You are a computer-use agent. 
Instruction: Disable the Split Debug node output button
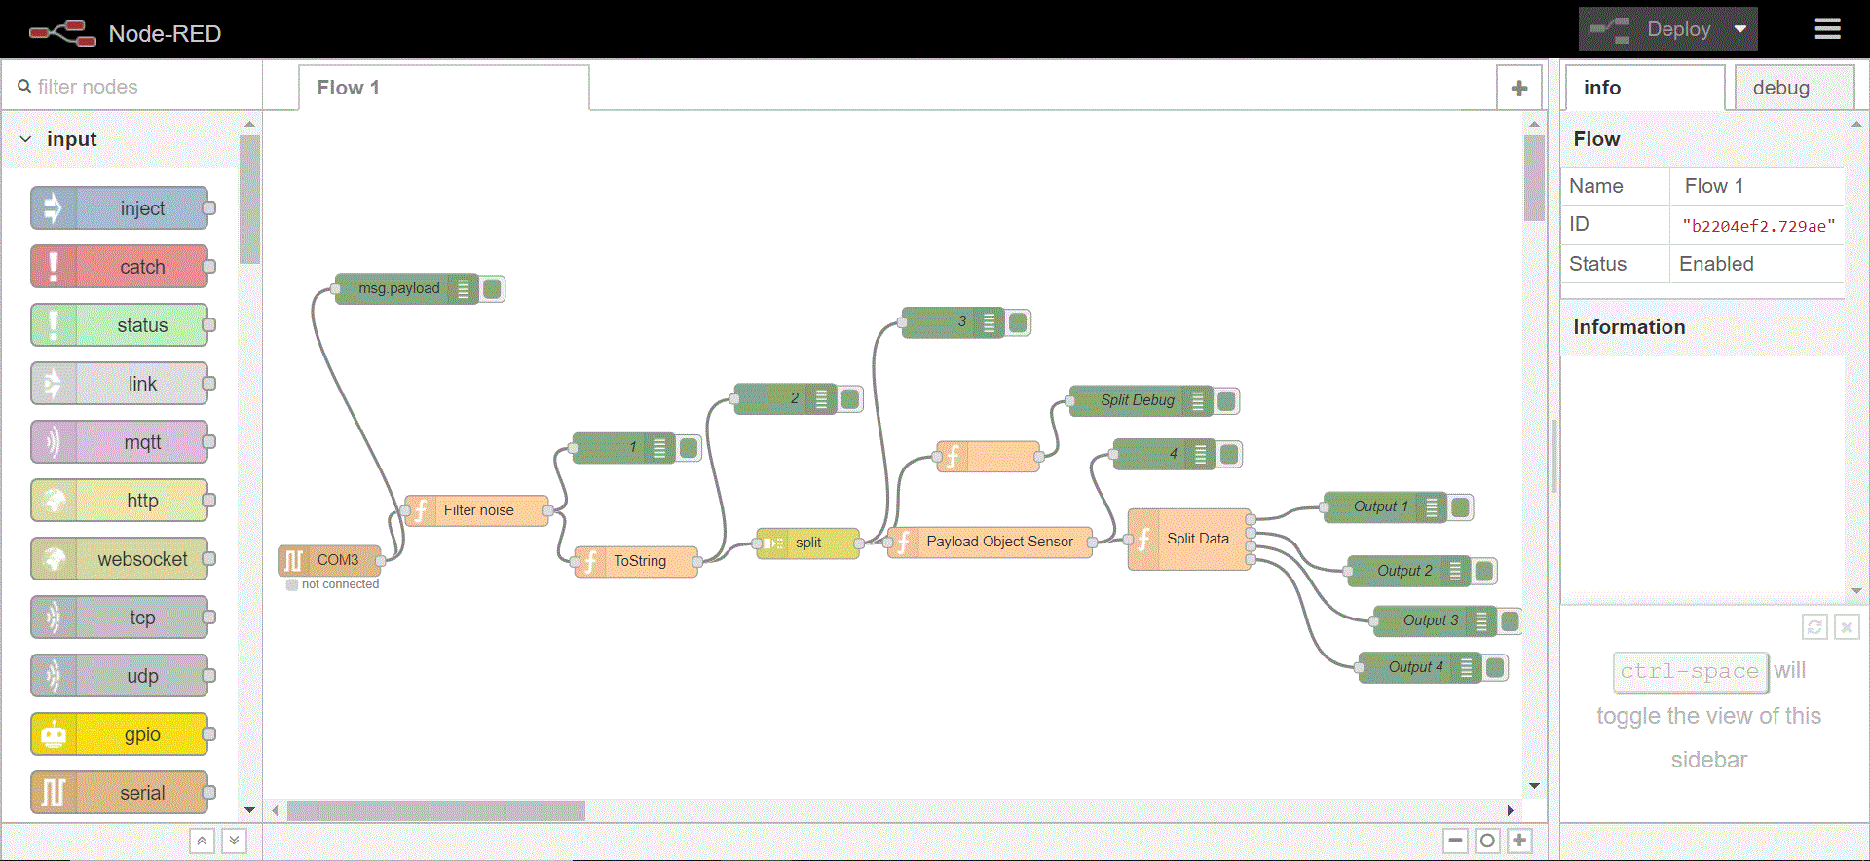click(x=1227, y=400)
